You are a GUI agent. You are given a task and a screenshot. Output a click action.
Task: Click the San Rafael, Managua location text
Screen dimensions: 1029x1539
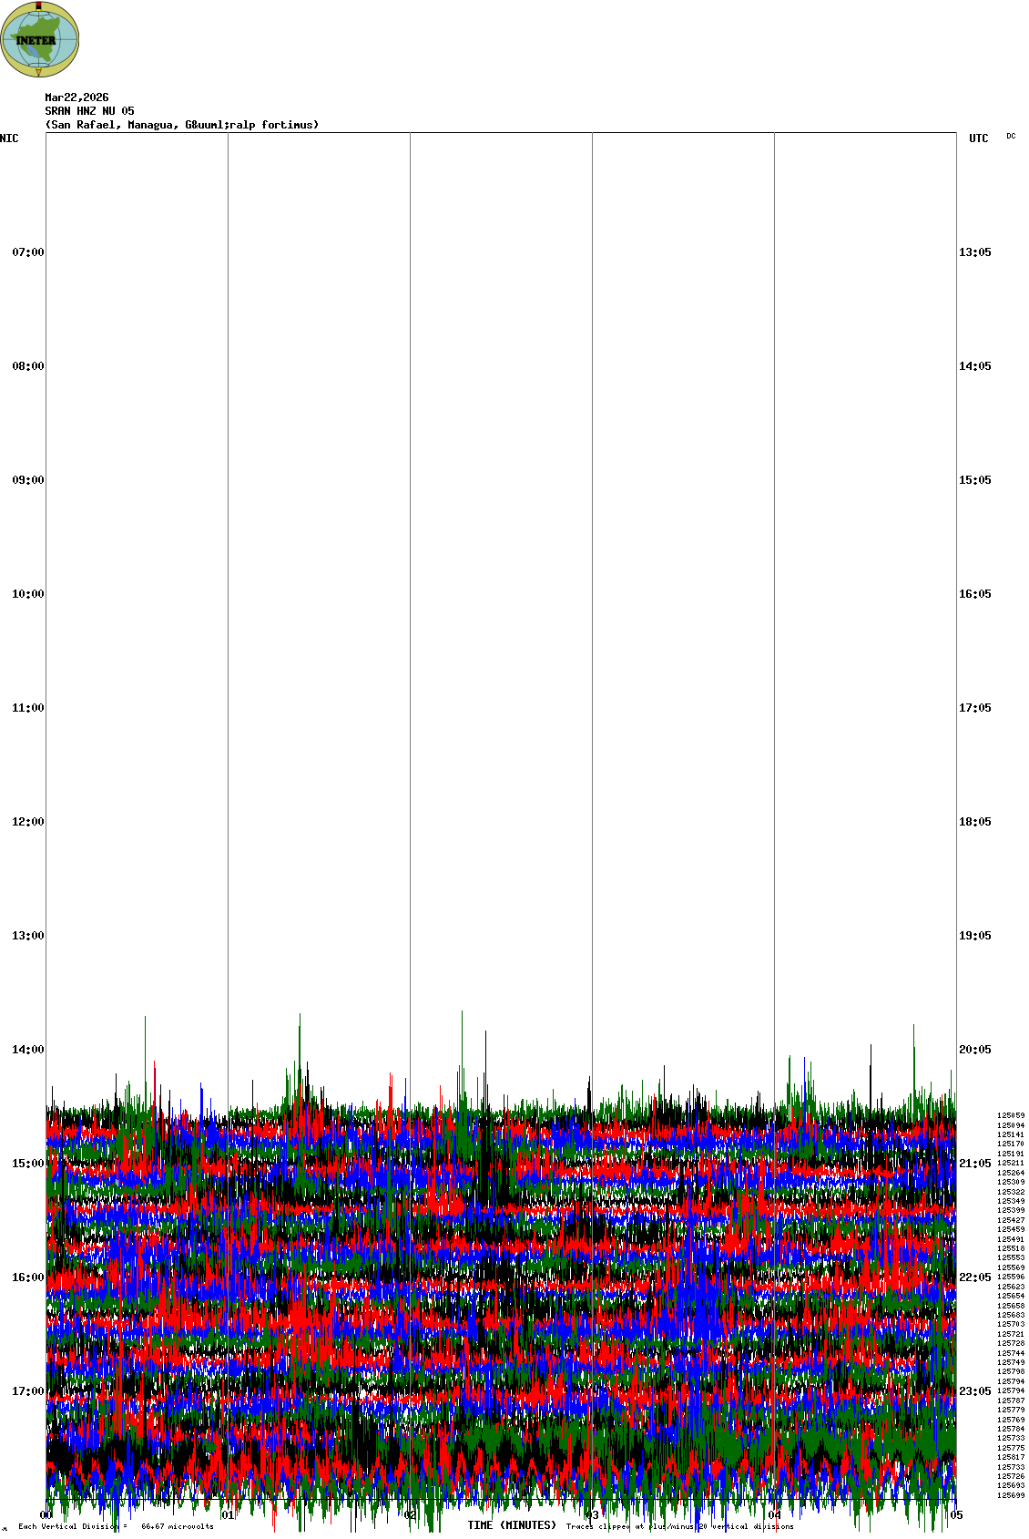pyautogui.click(x=182, y=125)
